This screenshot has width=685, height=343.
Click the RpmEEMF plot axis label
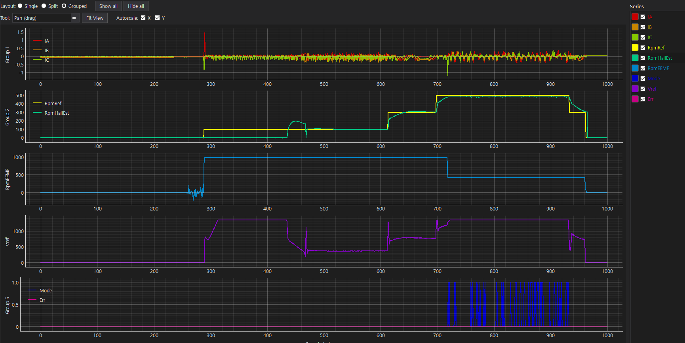point(7,179)
